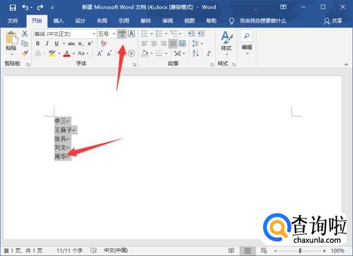
Task: Click the multilevel list icon
Action: 174,34
